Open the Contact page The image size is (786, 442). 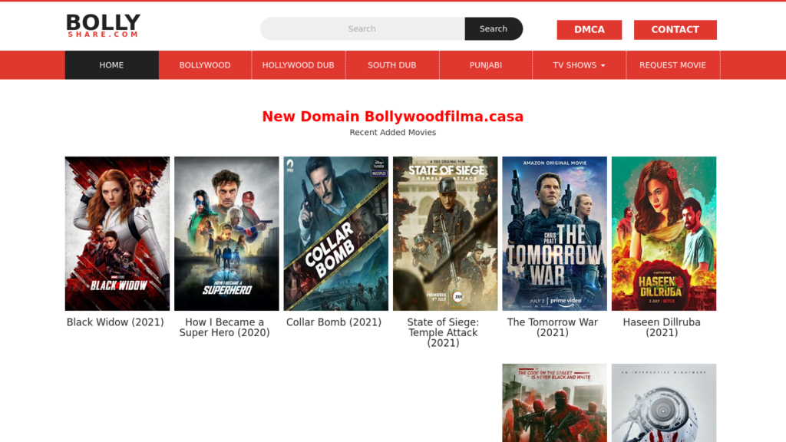pyautogui.click(x=675, y=30)
